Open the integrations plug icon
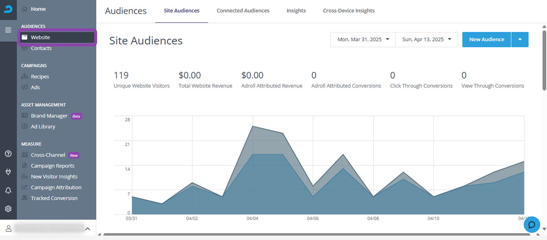 click(x=8, y=172)
